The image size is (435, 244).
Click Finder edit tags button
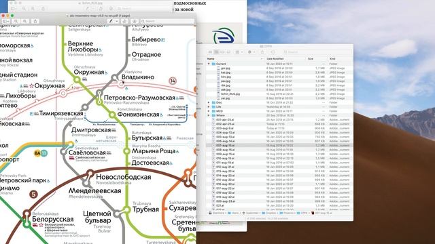(273, 52)
